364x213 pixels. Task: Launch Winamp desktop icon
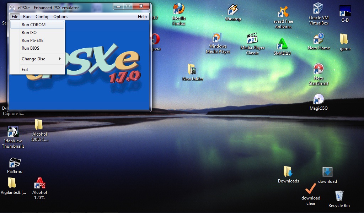click(233, 13)
